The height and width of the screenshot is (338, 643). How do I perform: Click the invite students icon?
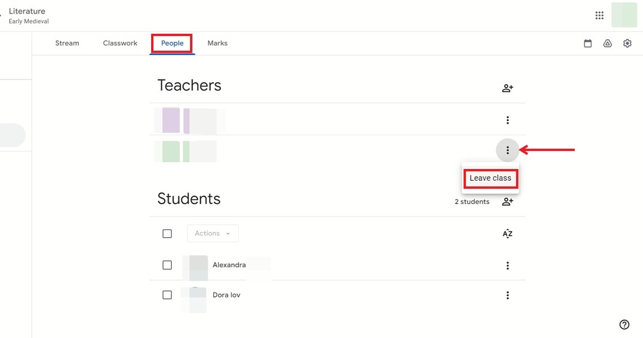[507, 201]
